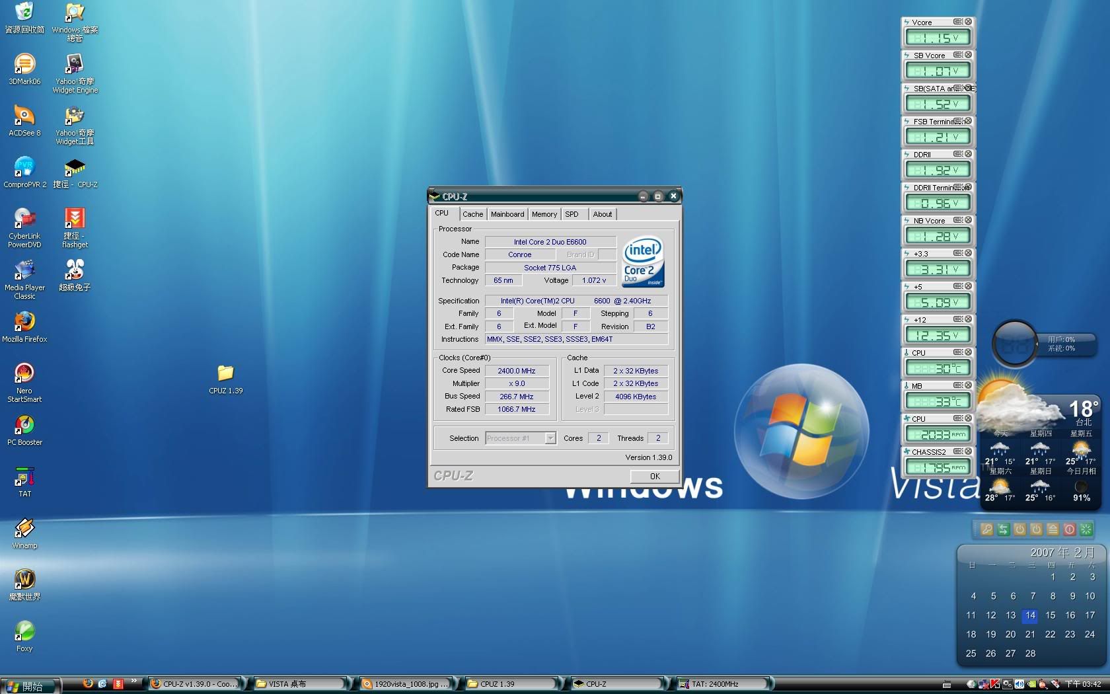This screenshot has height=694, width=1110.
Task: Open the Mainboard tab in CPU-Z
Action: 507,214
